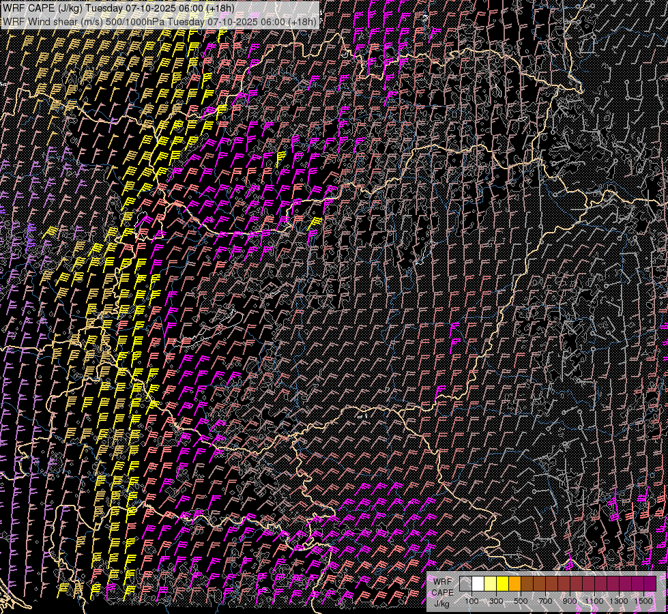Choose the bright yellow 300–400 legend swatch
This screenshot has height=614, width=668.
pos(502,584)
